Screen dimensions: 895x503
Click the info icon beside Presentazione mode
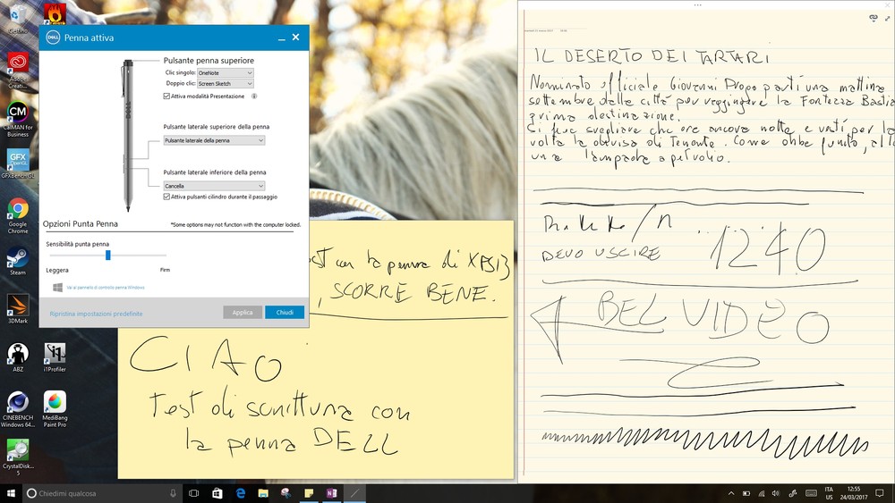254,96
